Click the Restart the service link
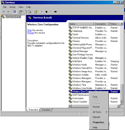Viewport: 125px width, 130px height. point(31,33)
